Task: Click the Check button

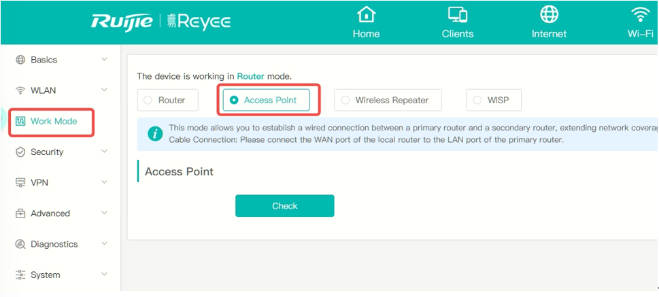Action: tap(284, 206)
